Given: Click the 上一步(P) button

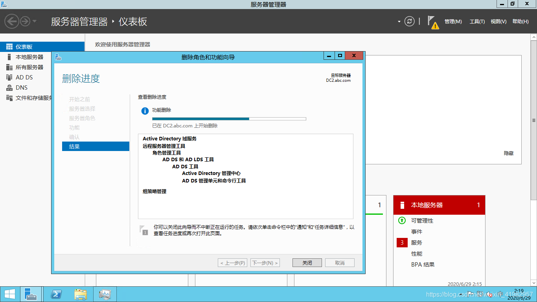Looking at the screenshot, I should pos(233,263).
